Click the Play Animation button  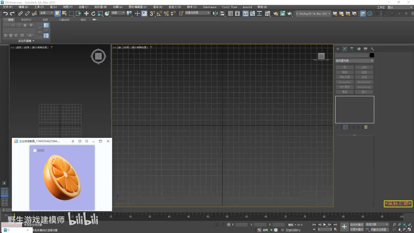click(x=325, y=225)
